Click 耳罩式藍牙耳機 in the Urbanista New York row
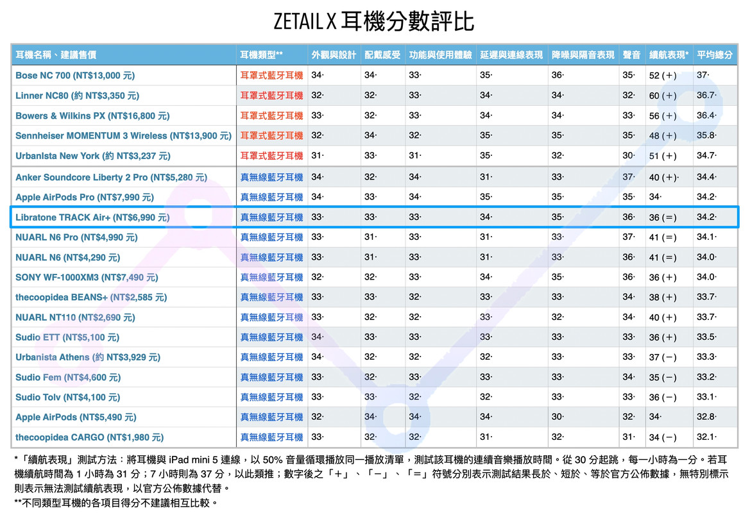The image size is (750, 513). click(271, 156)
